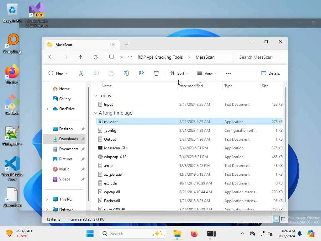Viewport: 321px width, 241px height.
Task: Go up one folder level arrow
Action: [x=81, y=57]
